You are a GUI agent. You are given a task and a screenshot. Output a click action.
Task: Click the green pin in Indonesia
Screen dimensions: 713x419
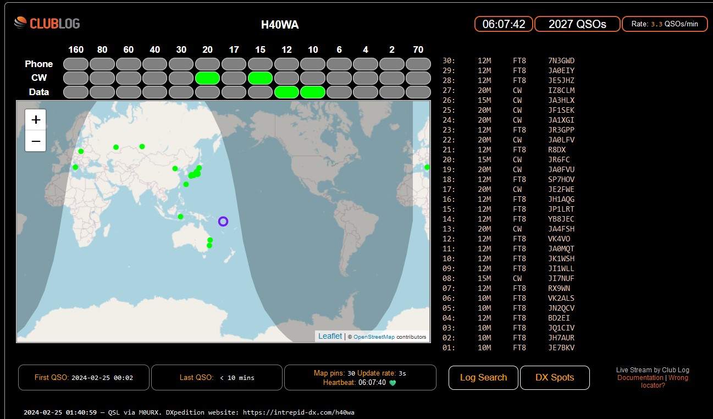pos(180,216)
